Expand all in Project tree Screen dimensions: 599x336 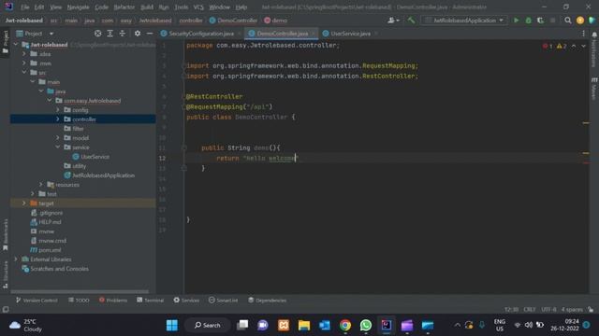(x=110, y=34)
